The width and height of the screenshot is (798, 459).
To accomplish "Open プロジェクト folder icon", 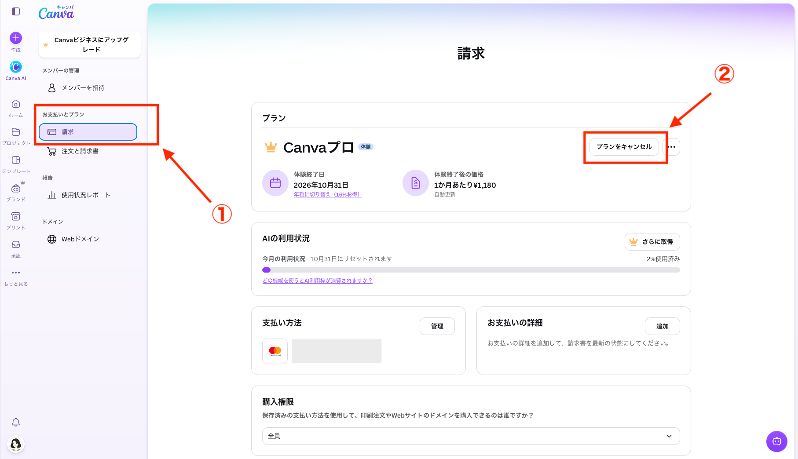I will tap(16, 132).
